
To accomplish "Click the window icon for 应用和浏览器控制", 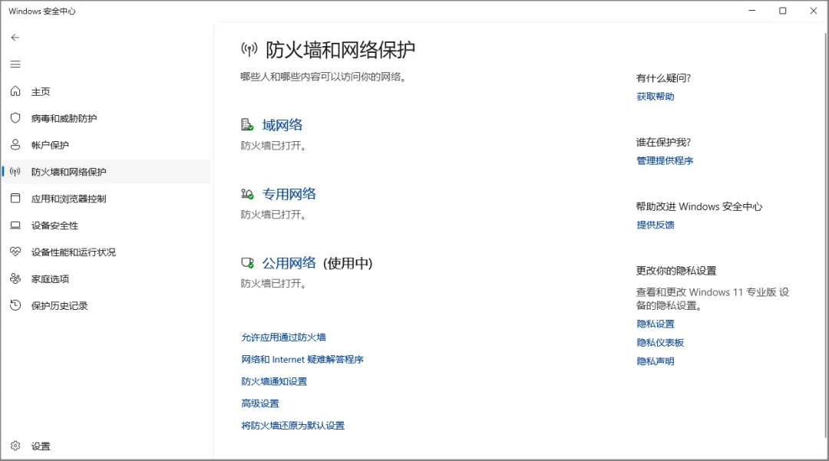I will (15, 199).
